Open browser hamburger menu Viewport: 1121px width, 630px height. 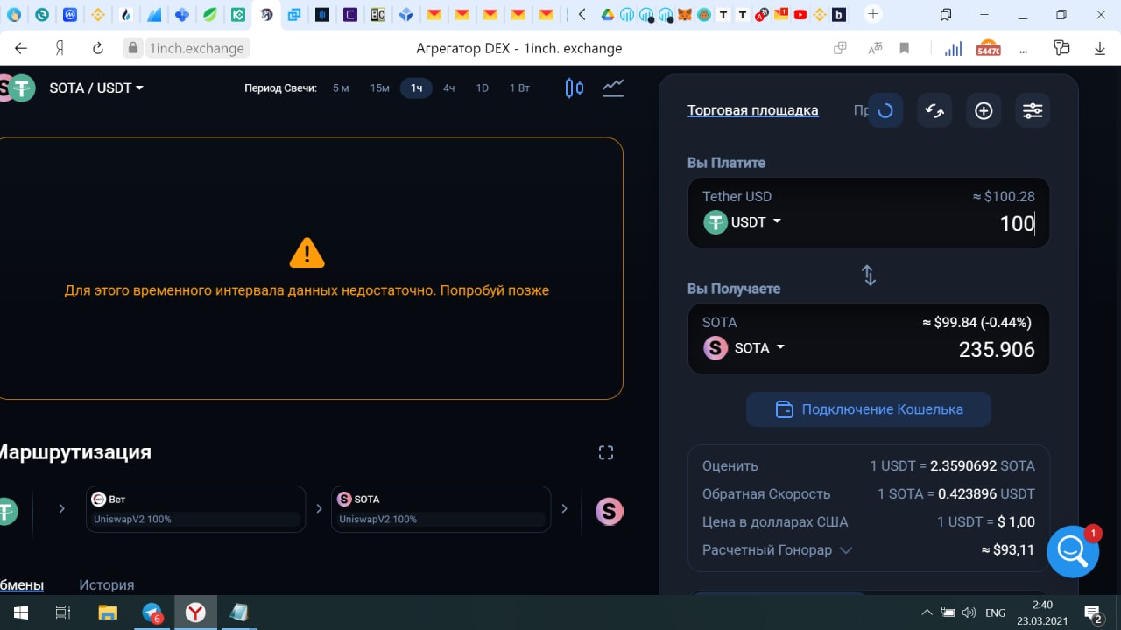tap(986, 14)
